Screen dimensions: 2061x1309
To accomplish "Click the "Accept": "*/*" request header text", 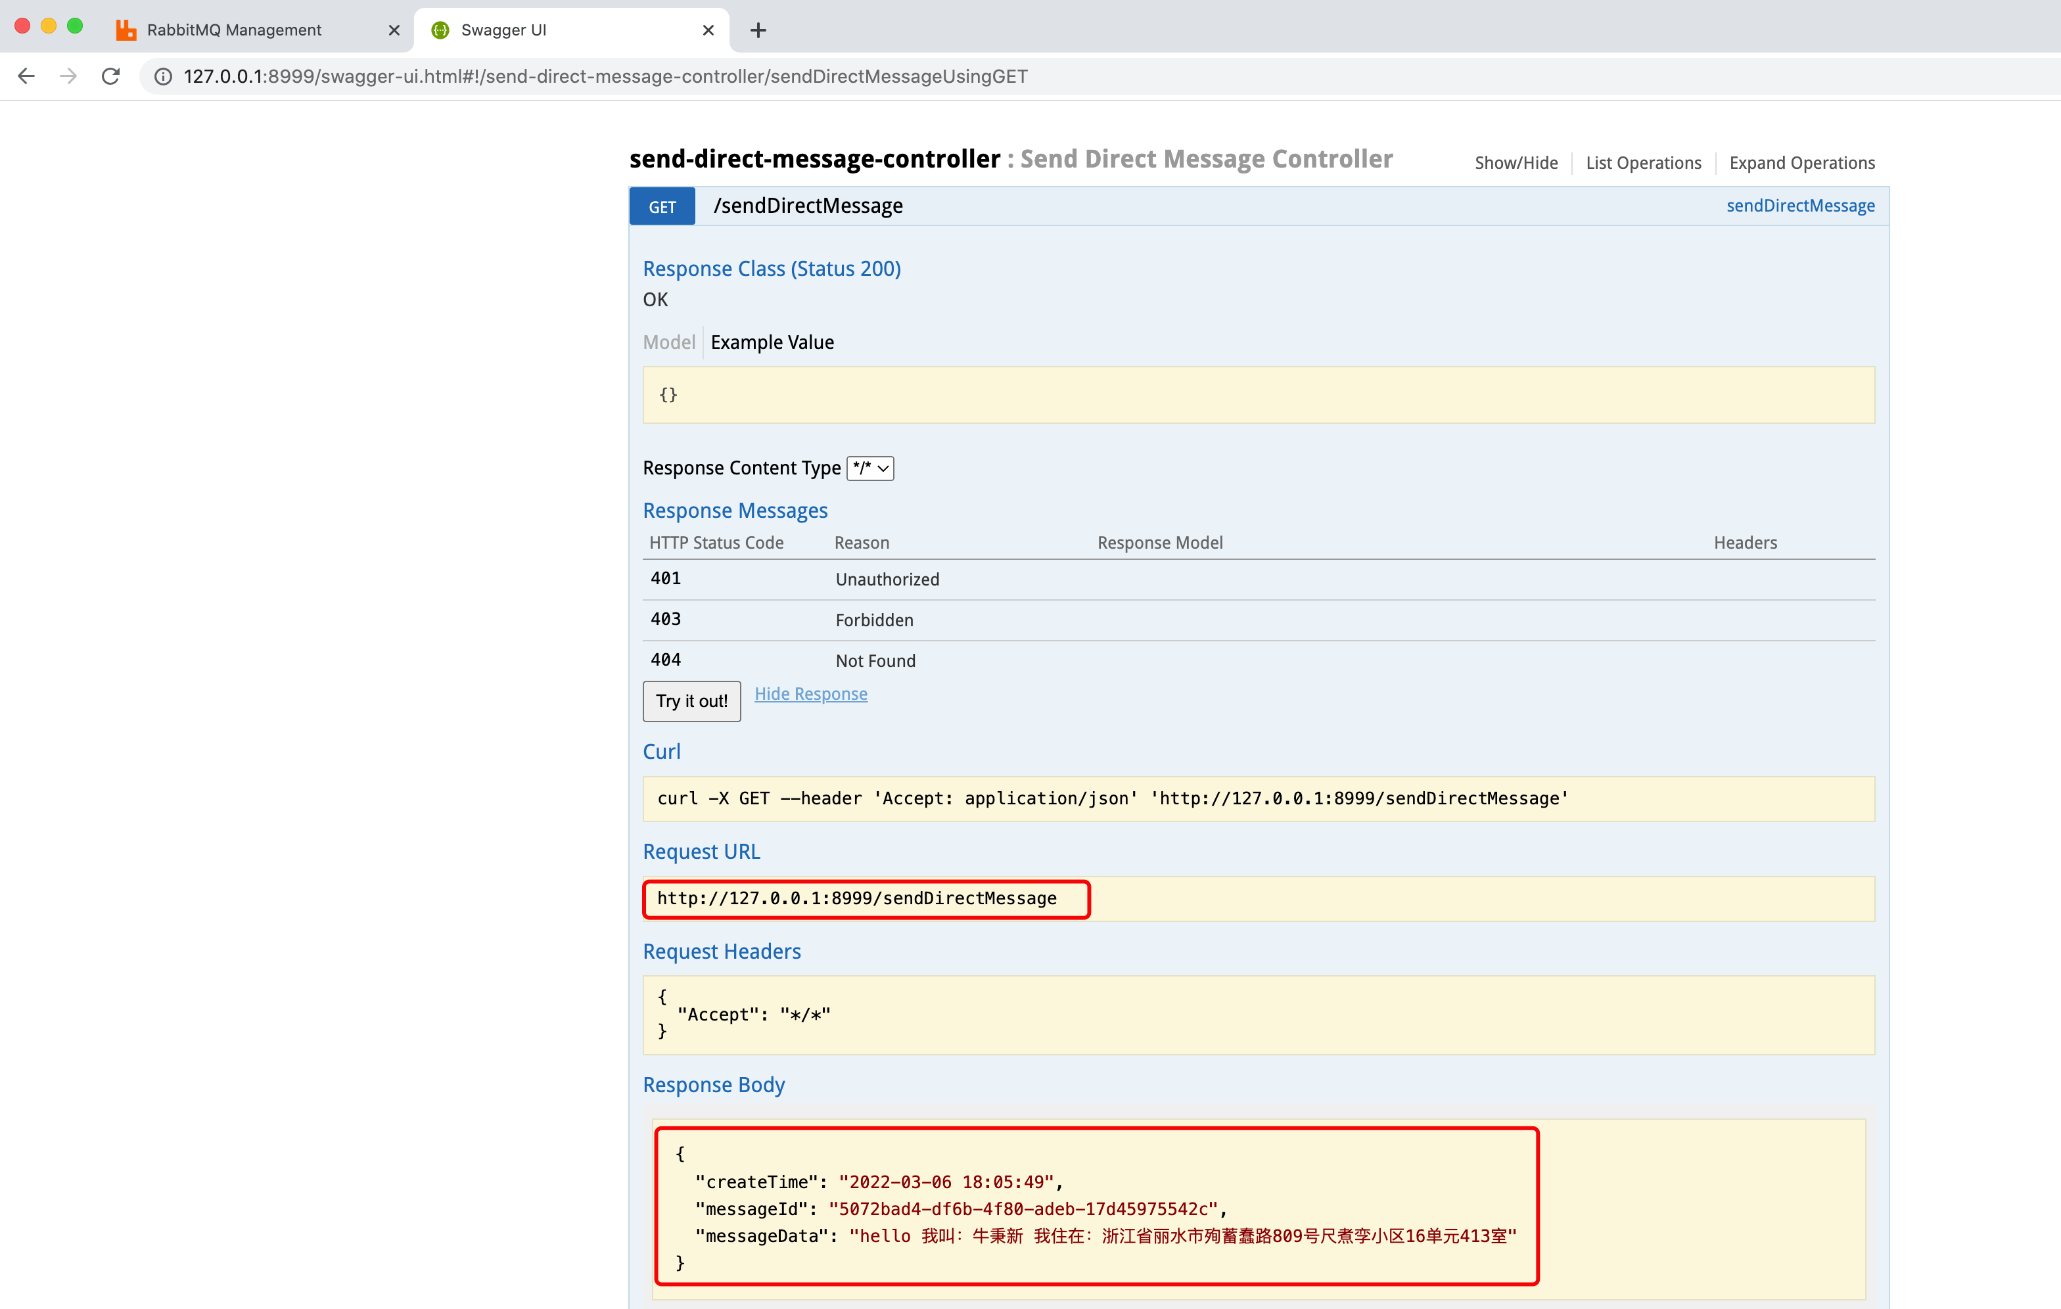I will point(753,1015).
